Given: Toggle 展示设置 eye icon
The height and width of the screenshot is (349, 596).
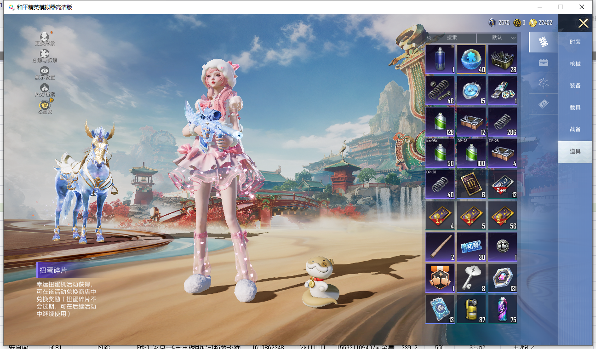Looking at the screenshot, I should (x=45, y=71).
